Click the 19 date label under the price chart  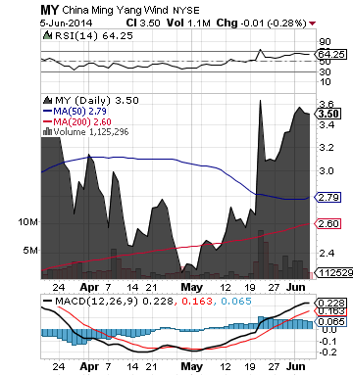(250, 288)
